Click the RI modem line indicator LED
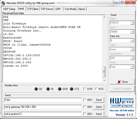 [48, 89]
